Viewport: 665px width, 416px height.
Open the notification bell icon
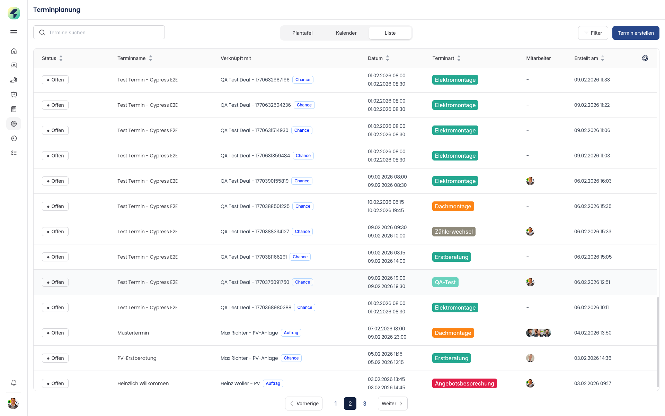(x=14, y=383)
